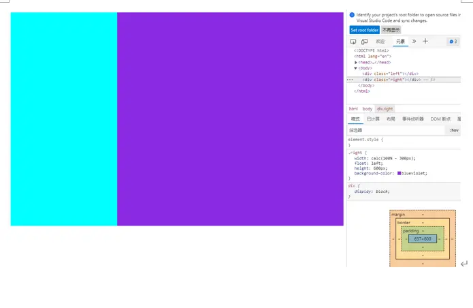Viewport: 473px width, 308px height.
Task: Click the cyan left div in page
Action: (x=64, y=119)
